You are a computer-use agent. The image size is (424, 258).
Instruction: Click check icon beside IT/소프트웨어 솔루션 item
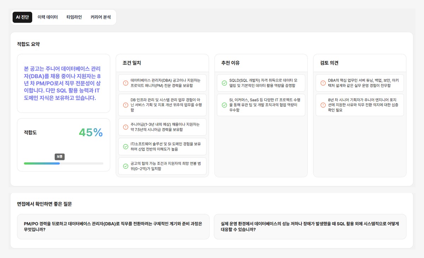[x=125, y=146]
